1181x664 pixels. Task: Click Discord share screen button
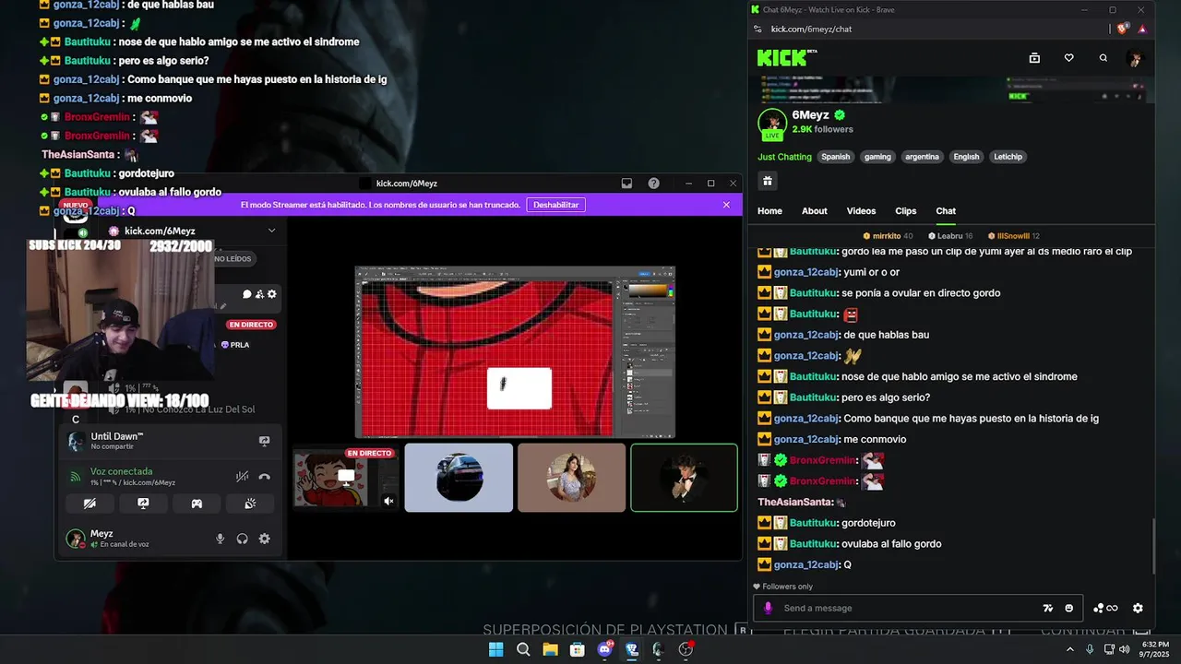click(143, 504)
